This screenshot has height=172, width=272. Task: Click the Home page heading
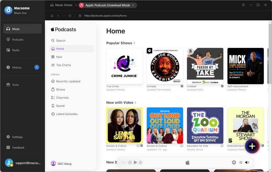point(116,31)
